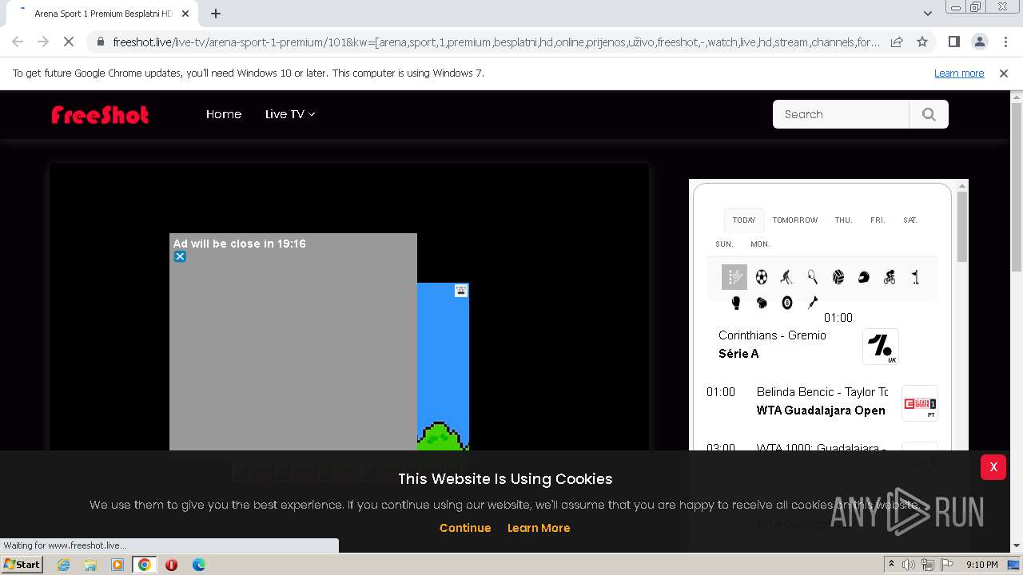Toggle the Chrome side panel
The height and width of the screenshot is (575, 1023).
pos(953,42)
